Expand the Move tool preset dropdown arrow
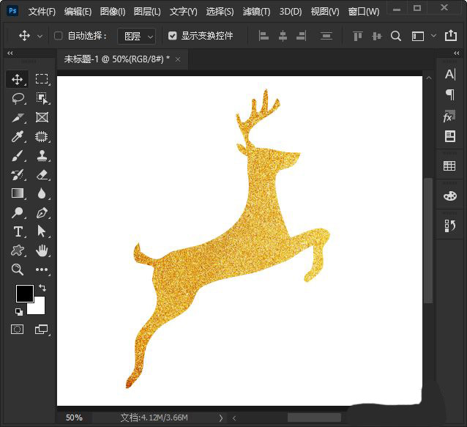The width and height of the screenshot is (467, 427). (x=40, y=35)
